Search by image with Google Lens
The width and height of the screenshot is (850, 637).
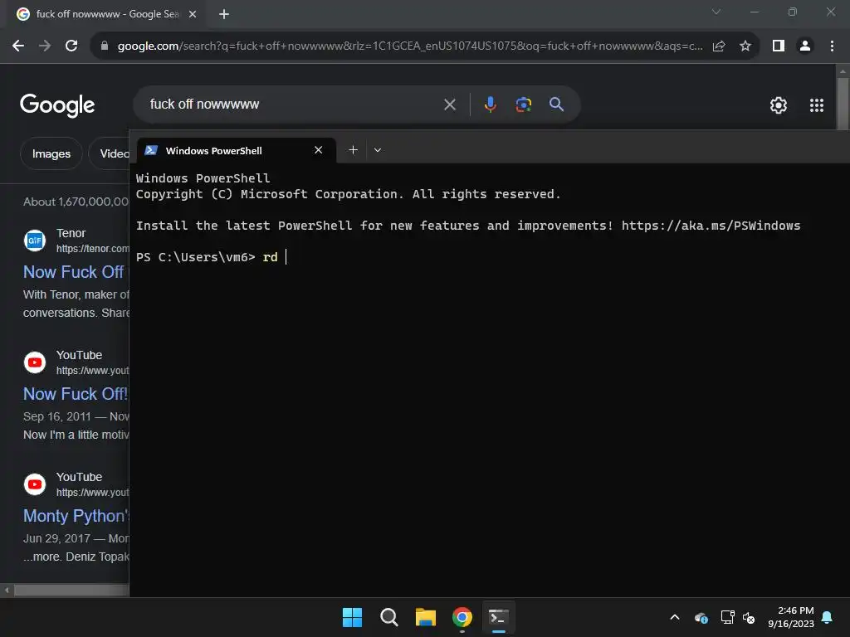pos(524,105)
